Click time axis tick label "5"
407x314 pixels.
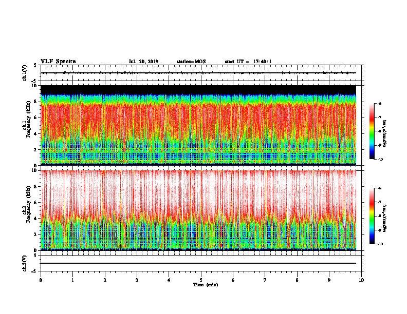pos(201,280)
